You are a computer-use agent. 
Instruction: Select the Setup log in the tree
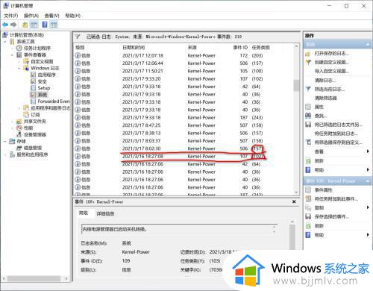(x=44, y=88)
